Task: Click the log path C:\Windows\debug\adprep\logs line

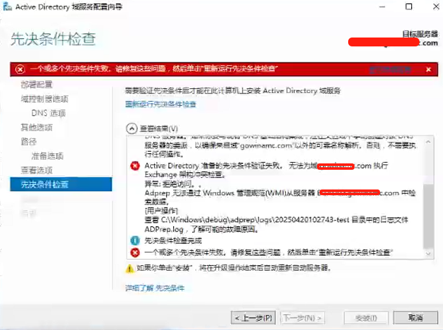Action: click(x=276, y=220)
